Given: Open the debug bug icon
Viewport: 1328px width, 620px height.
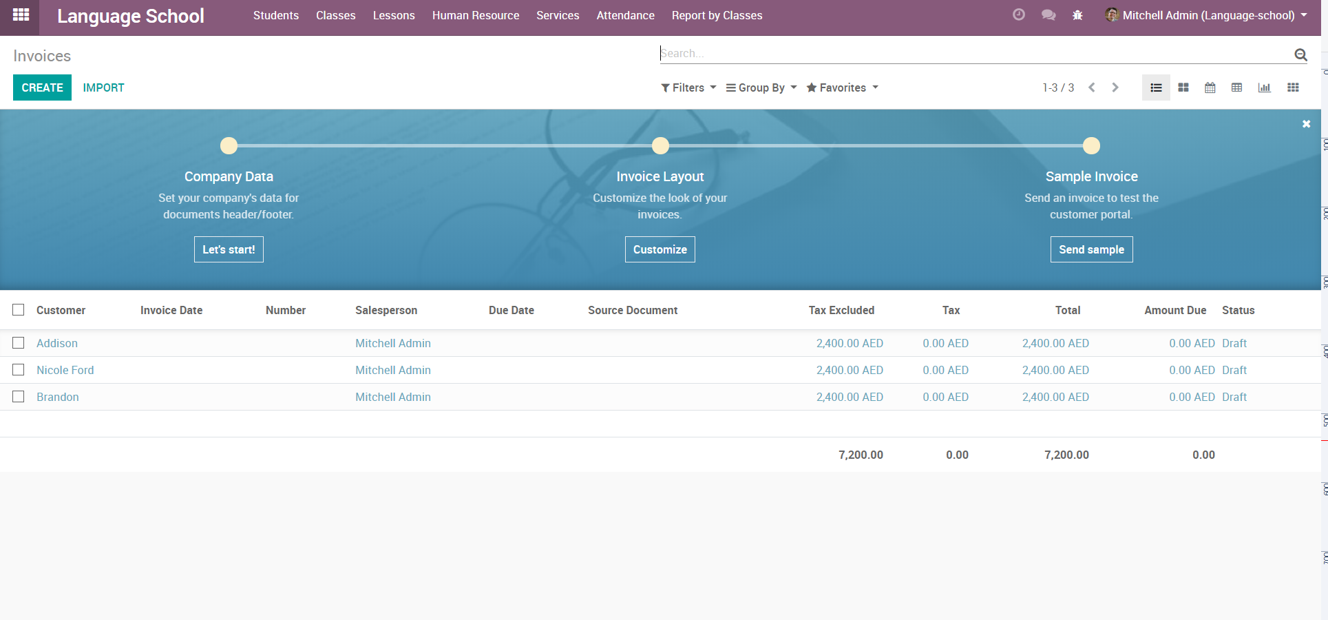Looking at the screenshot, I should pos(1077,15).
